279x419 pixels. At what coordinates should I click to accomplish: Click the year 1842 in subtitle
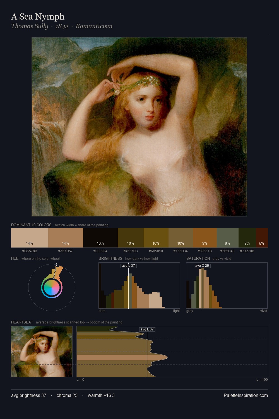[x=62, y=26]
